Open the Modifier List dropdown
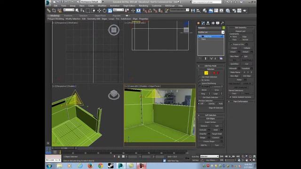Image resolution: width=301 pixels, height=169 pixels. click(211, 32)
